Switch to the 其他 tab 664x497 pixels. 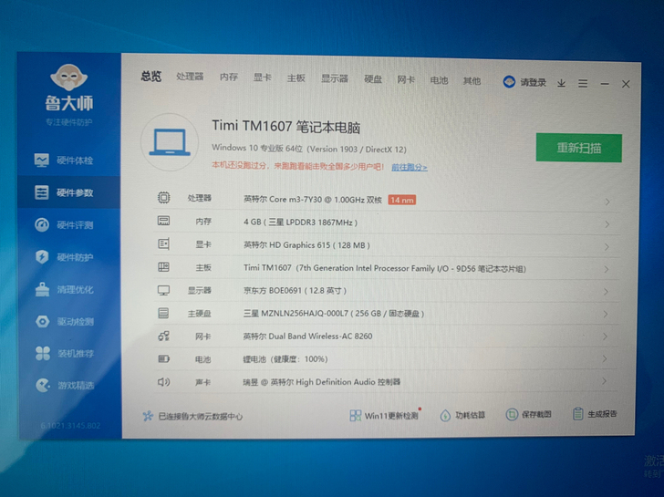tap(472, 80)
